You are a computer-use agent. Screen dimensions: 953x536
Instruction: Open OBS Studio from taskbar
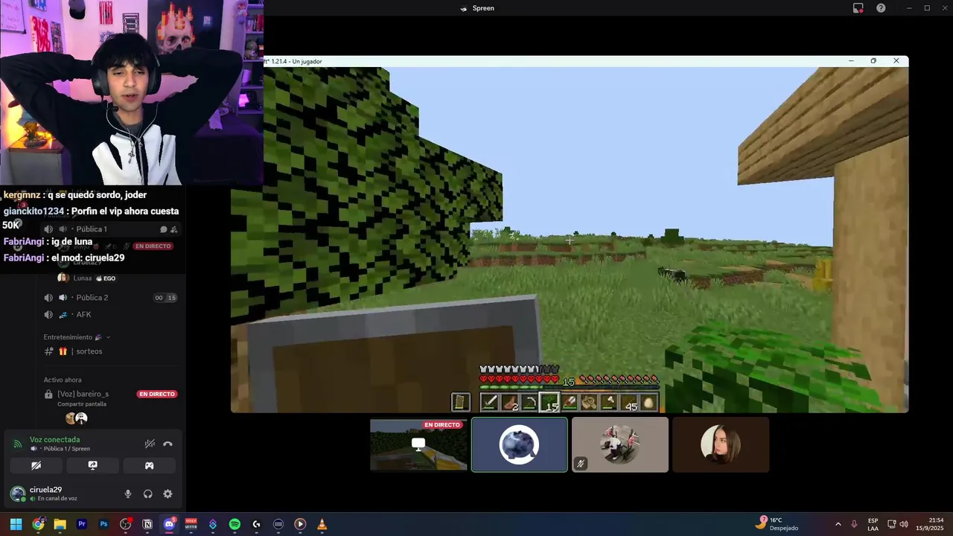pos(125,524)
